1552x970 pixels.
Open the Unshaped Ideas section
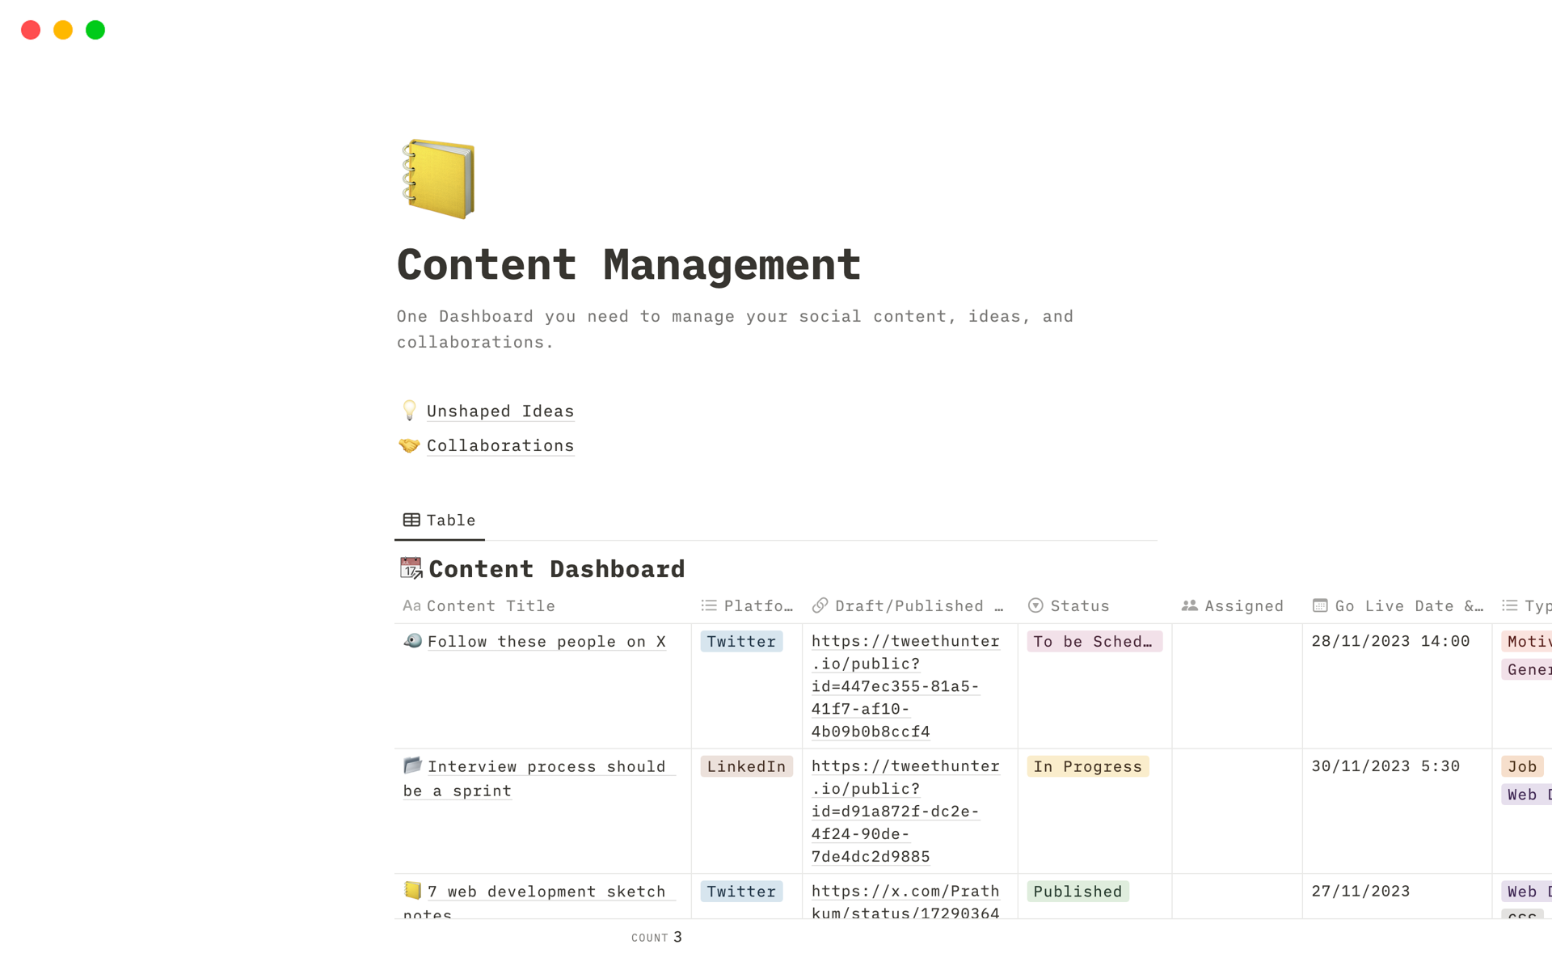(x=500, y=410)
